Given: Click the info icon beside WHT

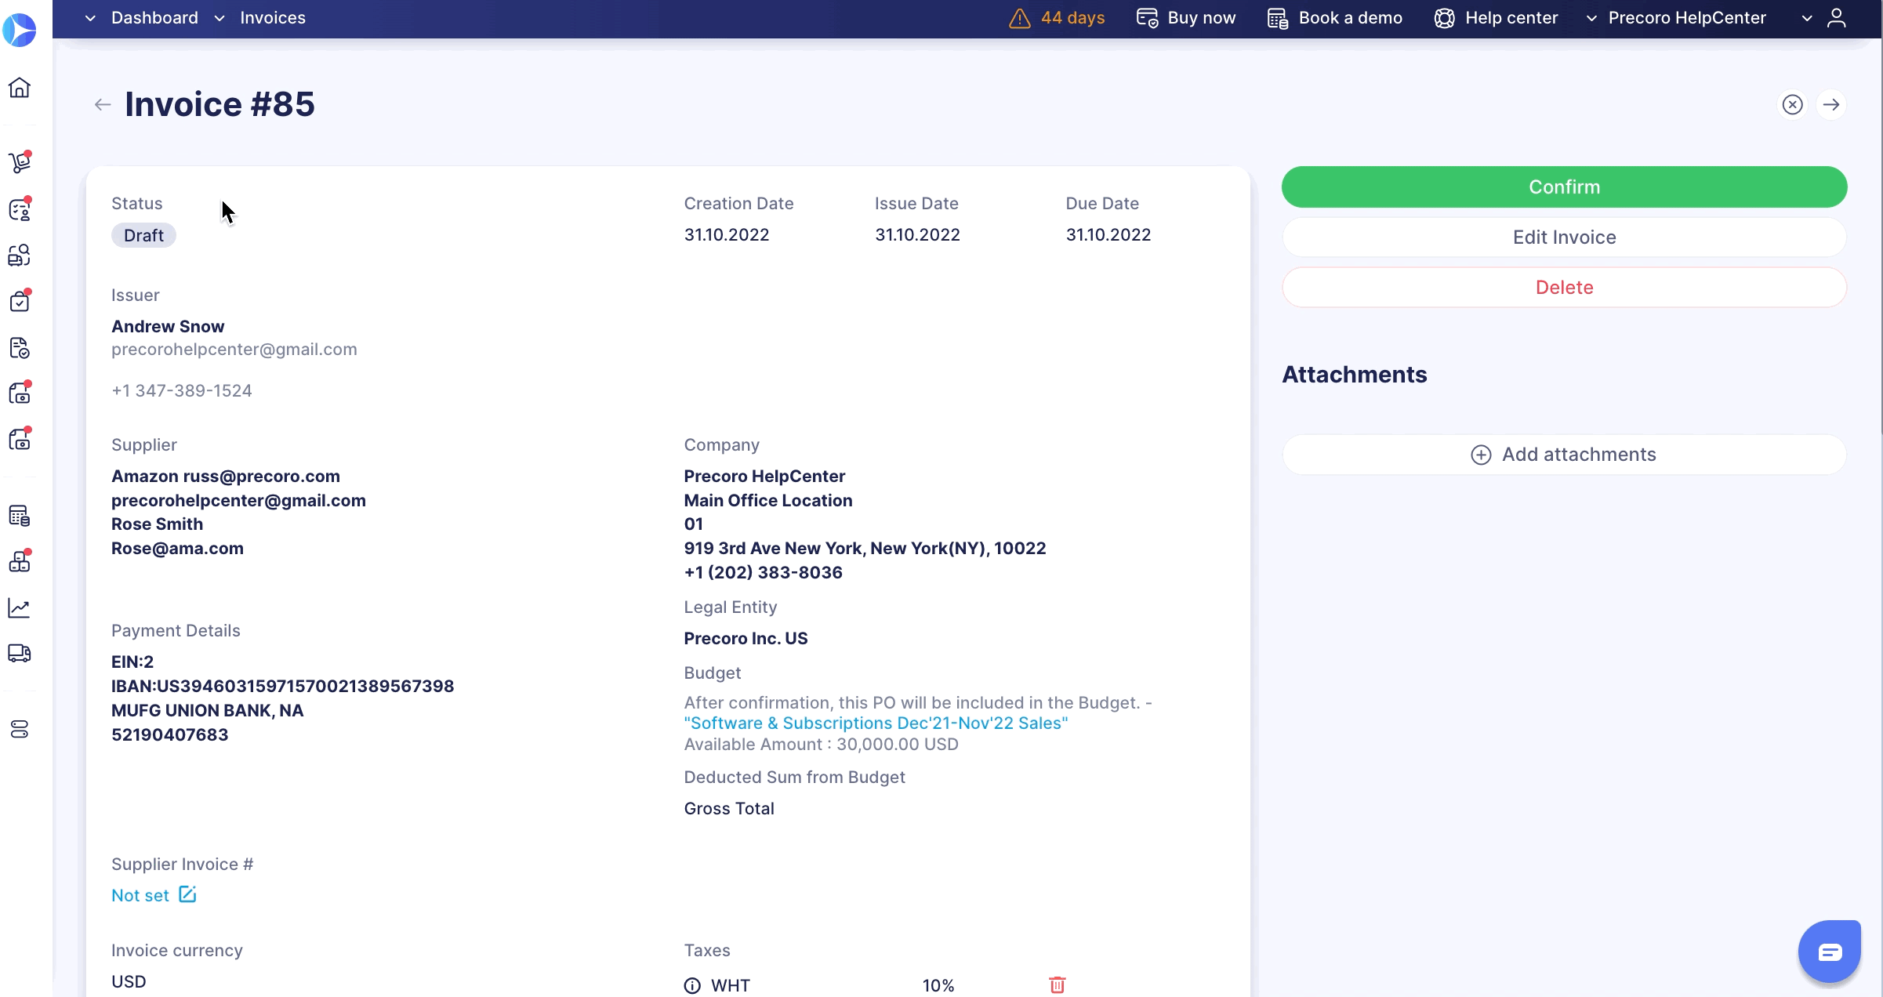Looking at the screenshot, I should tap(692, 986).
